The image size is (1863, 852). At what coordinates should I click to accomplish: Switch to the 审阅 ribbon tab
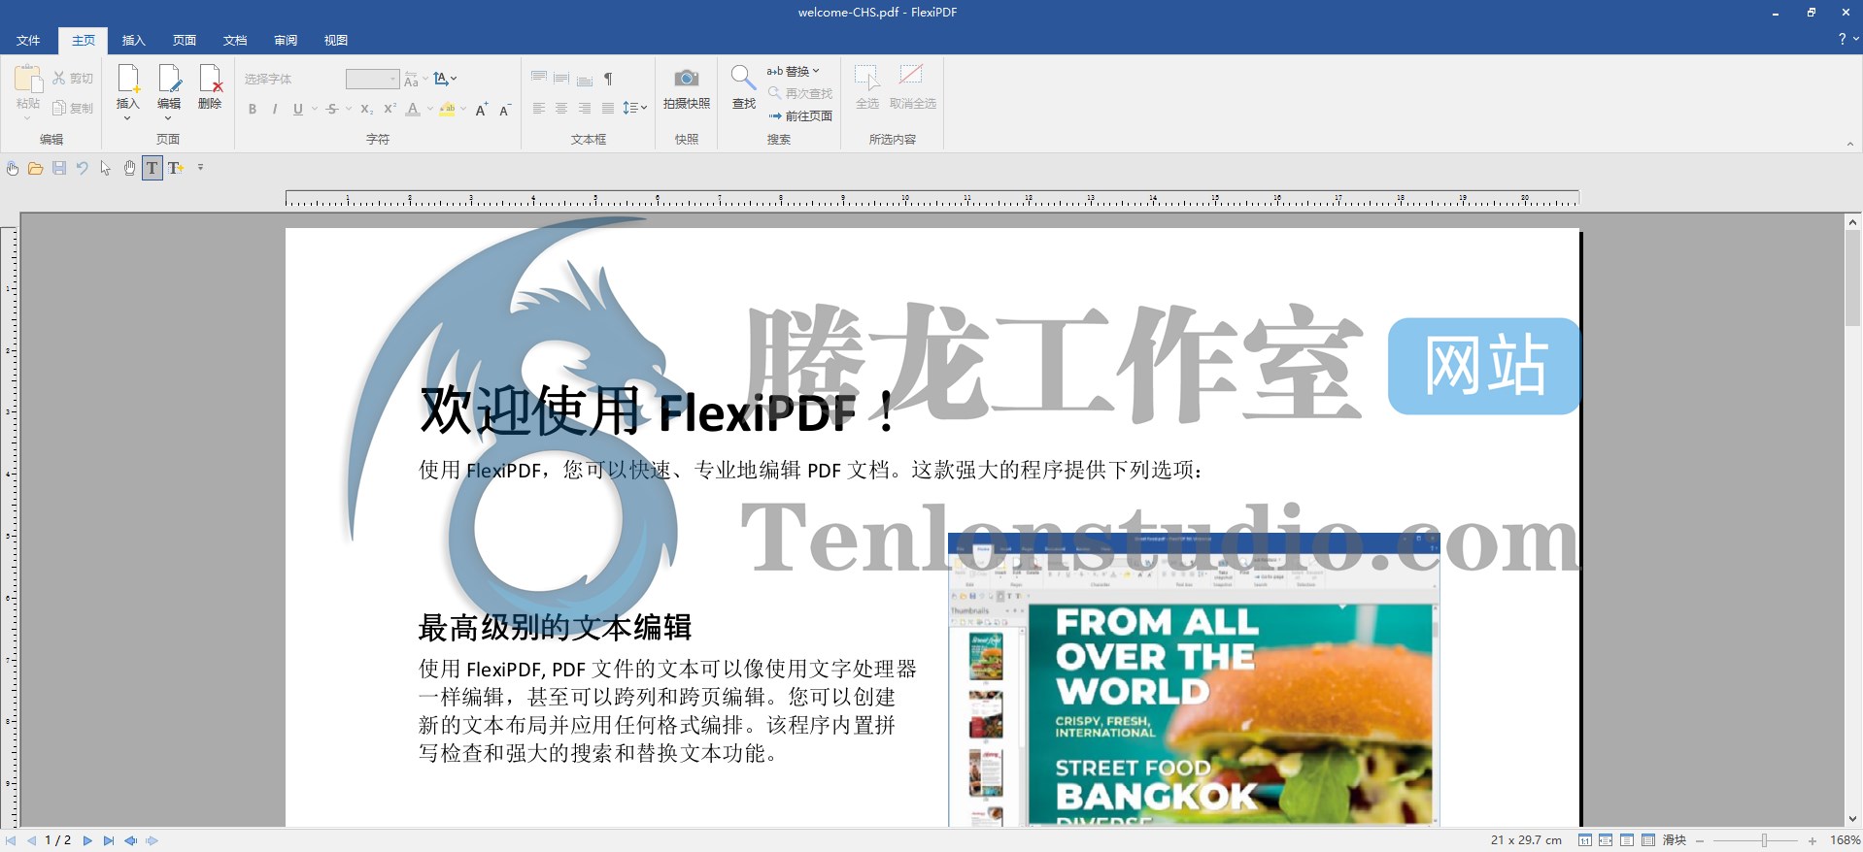[286, 40]
